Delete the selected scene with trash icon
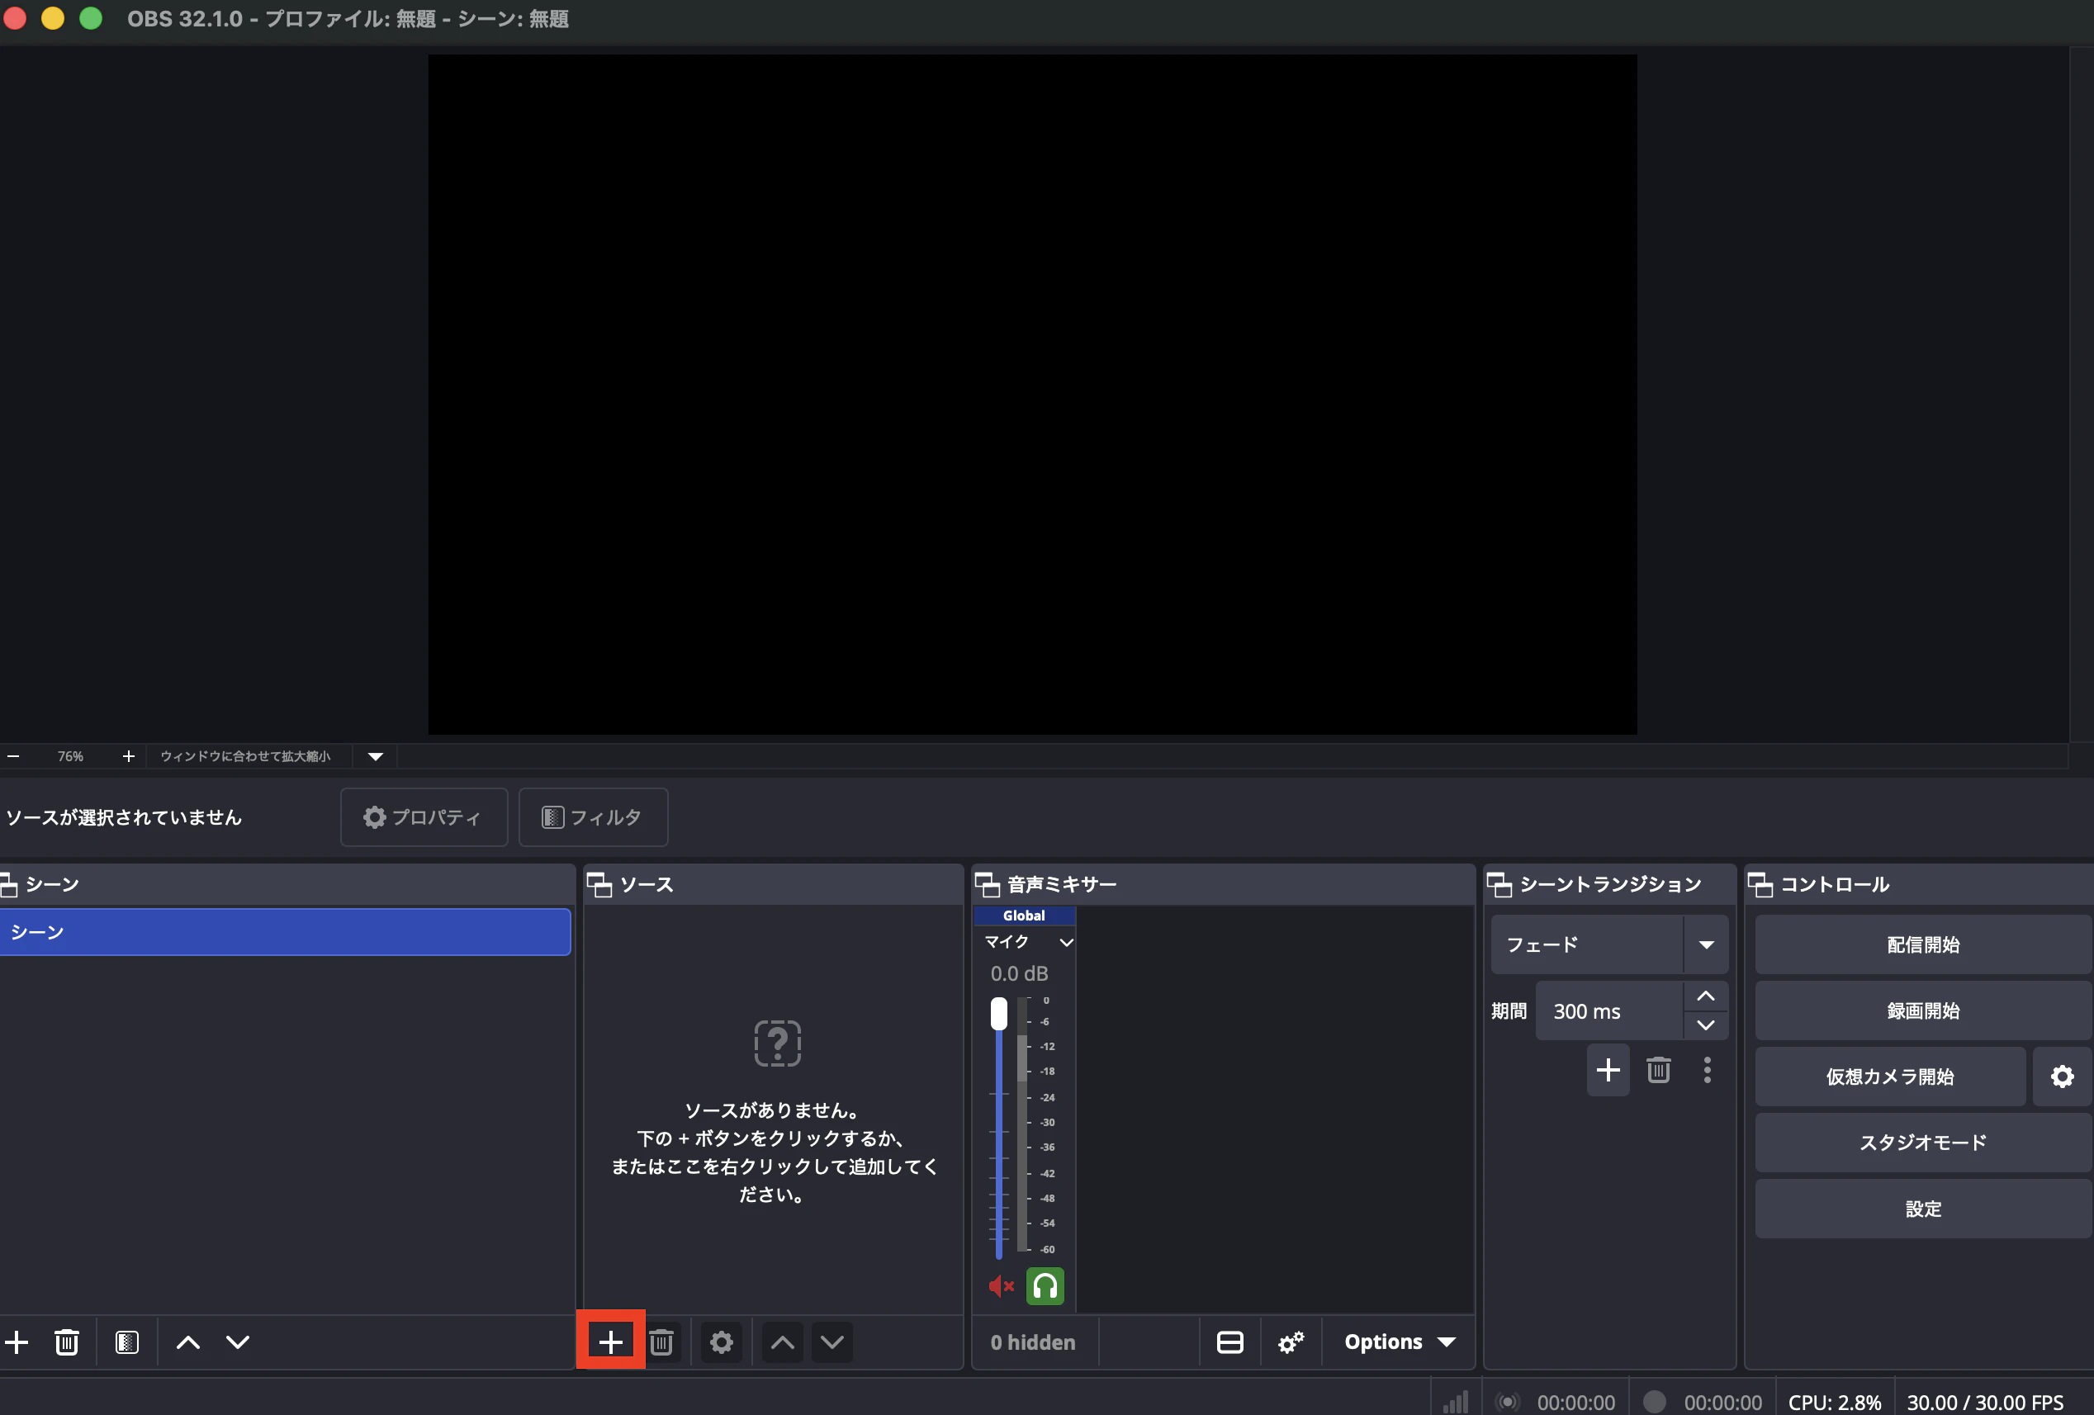 point(67,1342)
